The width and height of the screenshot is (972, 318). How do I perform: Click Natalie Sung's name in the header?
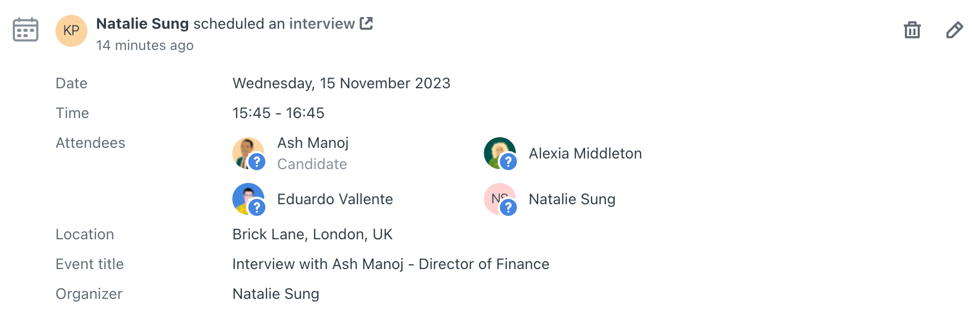pos(142,24)
